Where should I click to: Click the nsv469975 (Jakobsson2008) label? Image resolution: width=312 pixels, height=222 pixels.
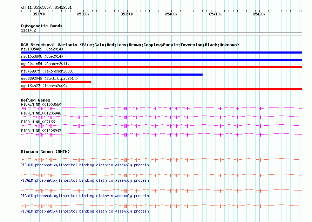[47, 71]
